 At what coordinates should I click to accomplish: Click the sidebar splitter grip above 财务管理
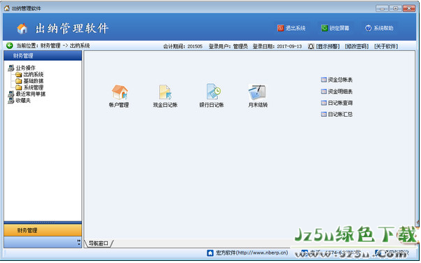point(43,222)
